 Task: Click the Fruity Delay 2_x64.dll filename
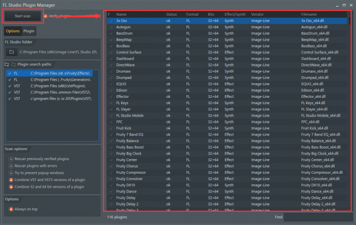pyautogui.click(x=318, y=204)
